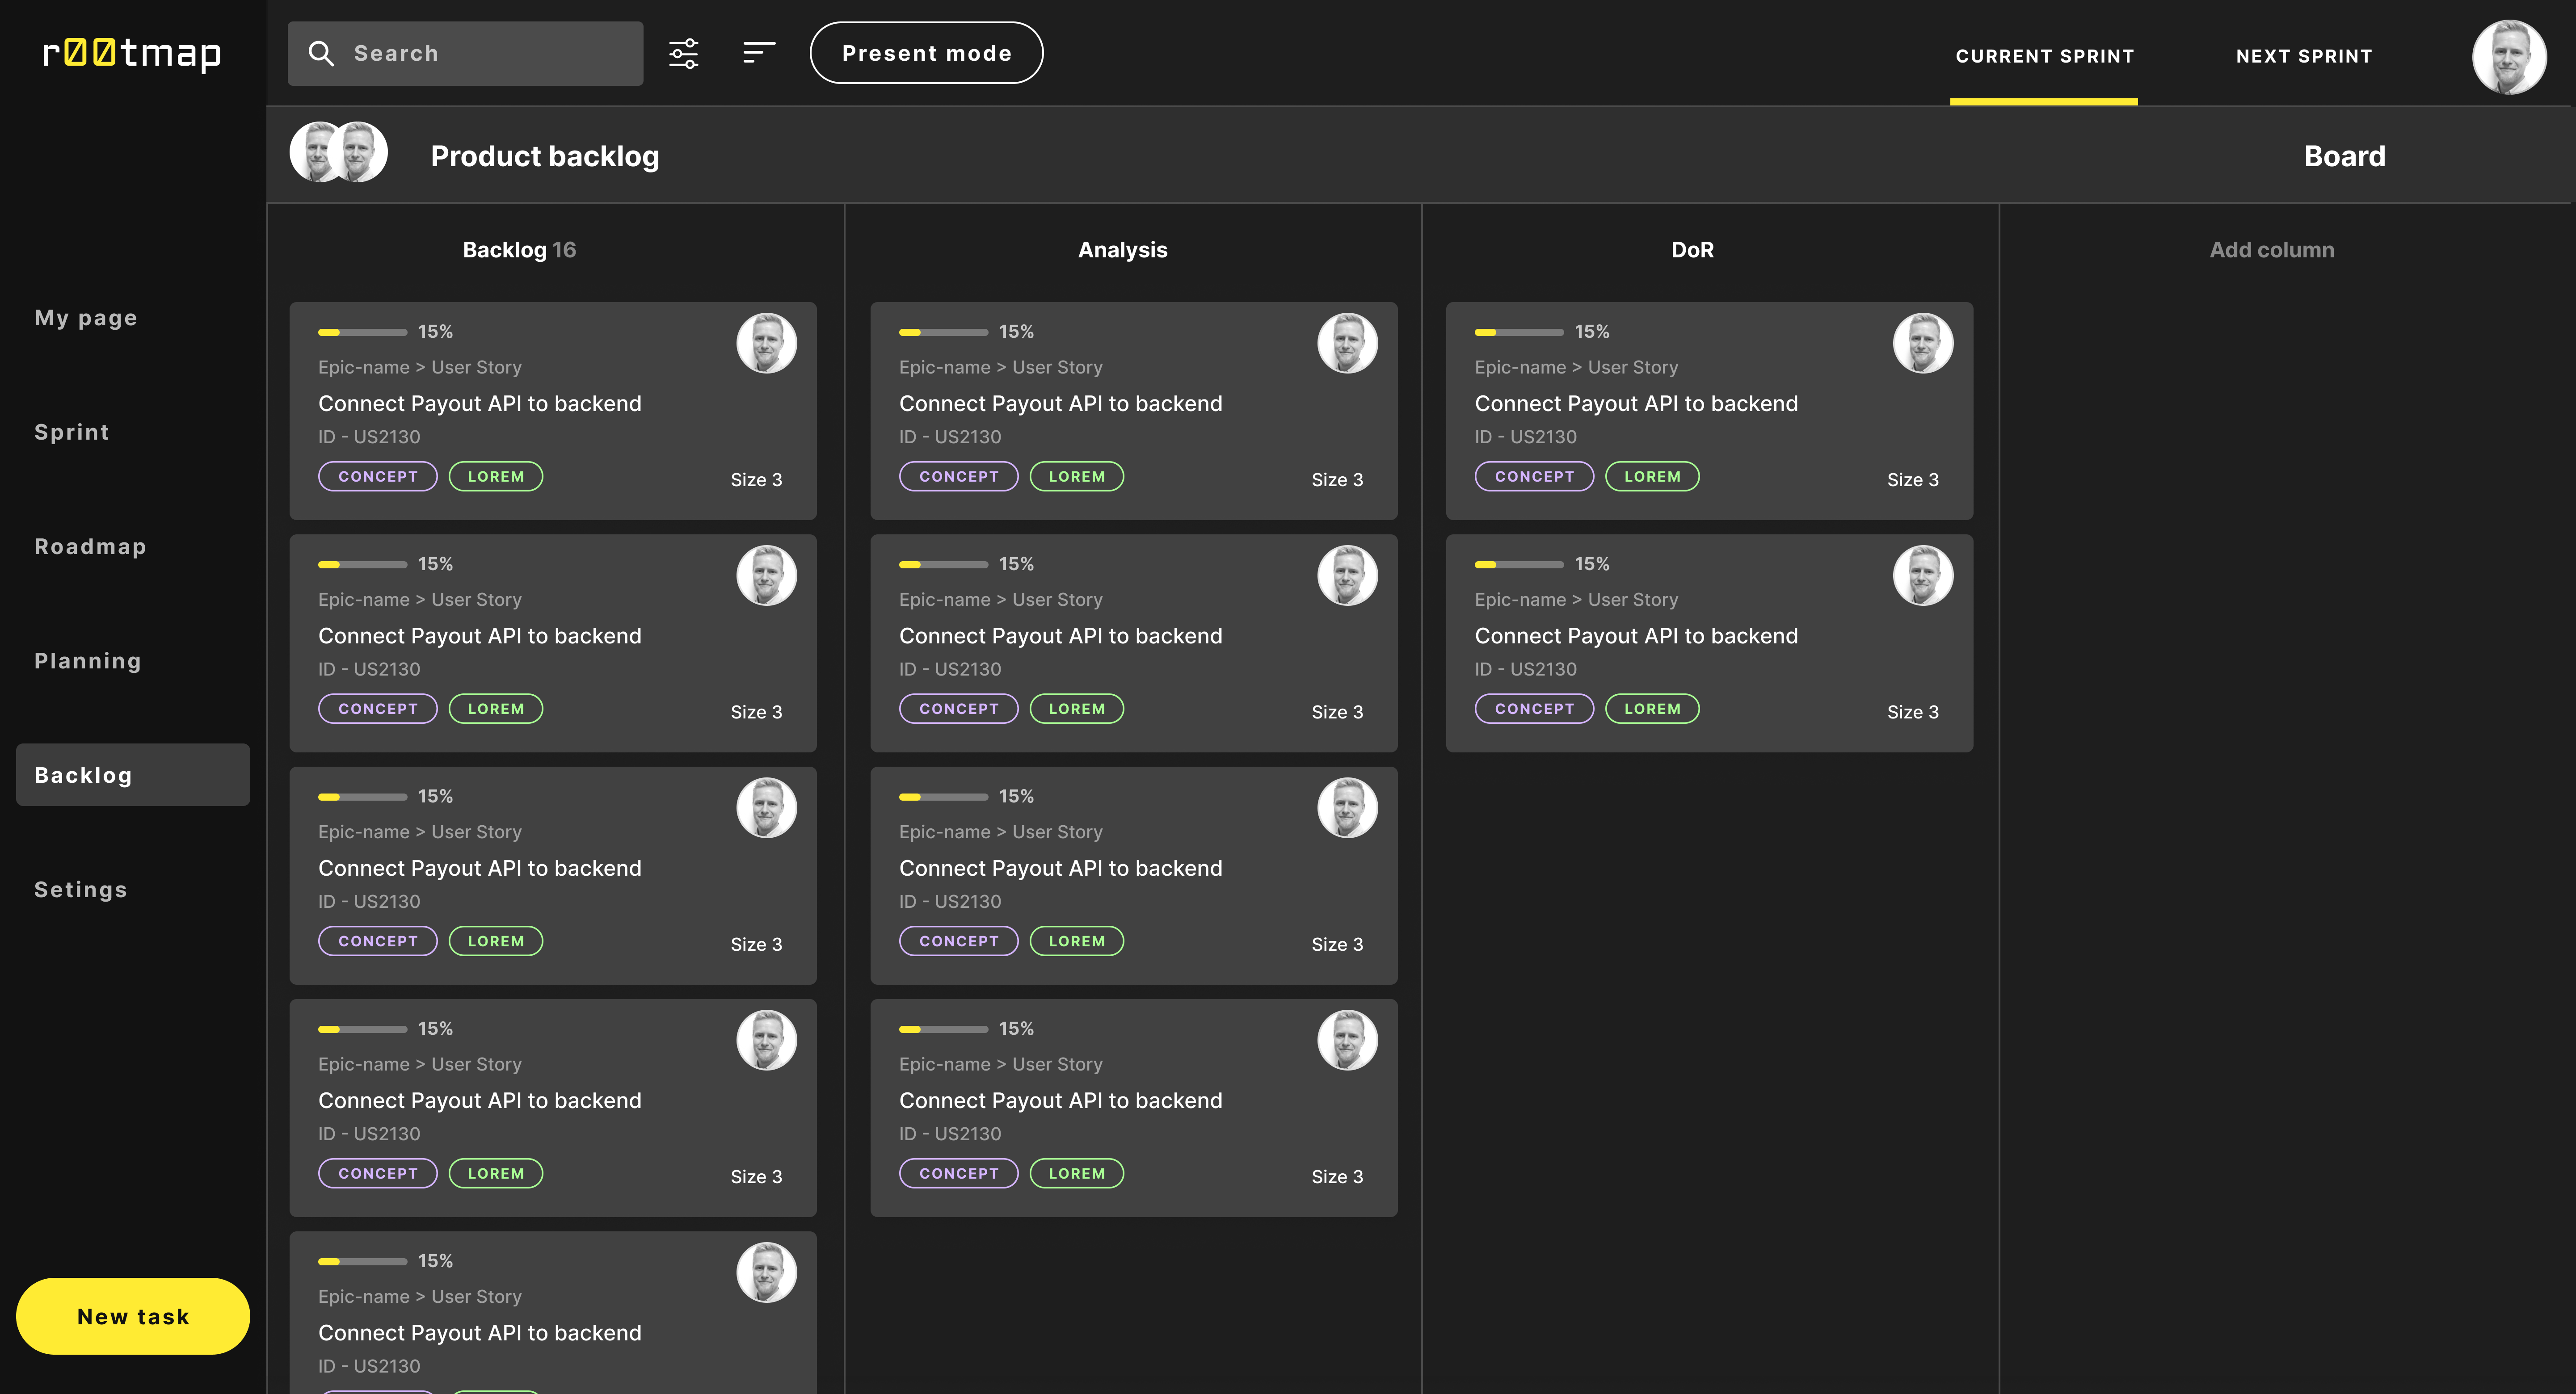2576x1394 pixels.
Task: Click assignee avatar on second DoR column card
Action: [1923, 575]
